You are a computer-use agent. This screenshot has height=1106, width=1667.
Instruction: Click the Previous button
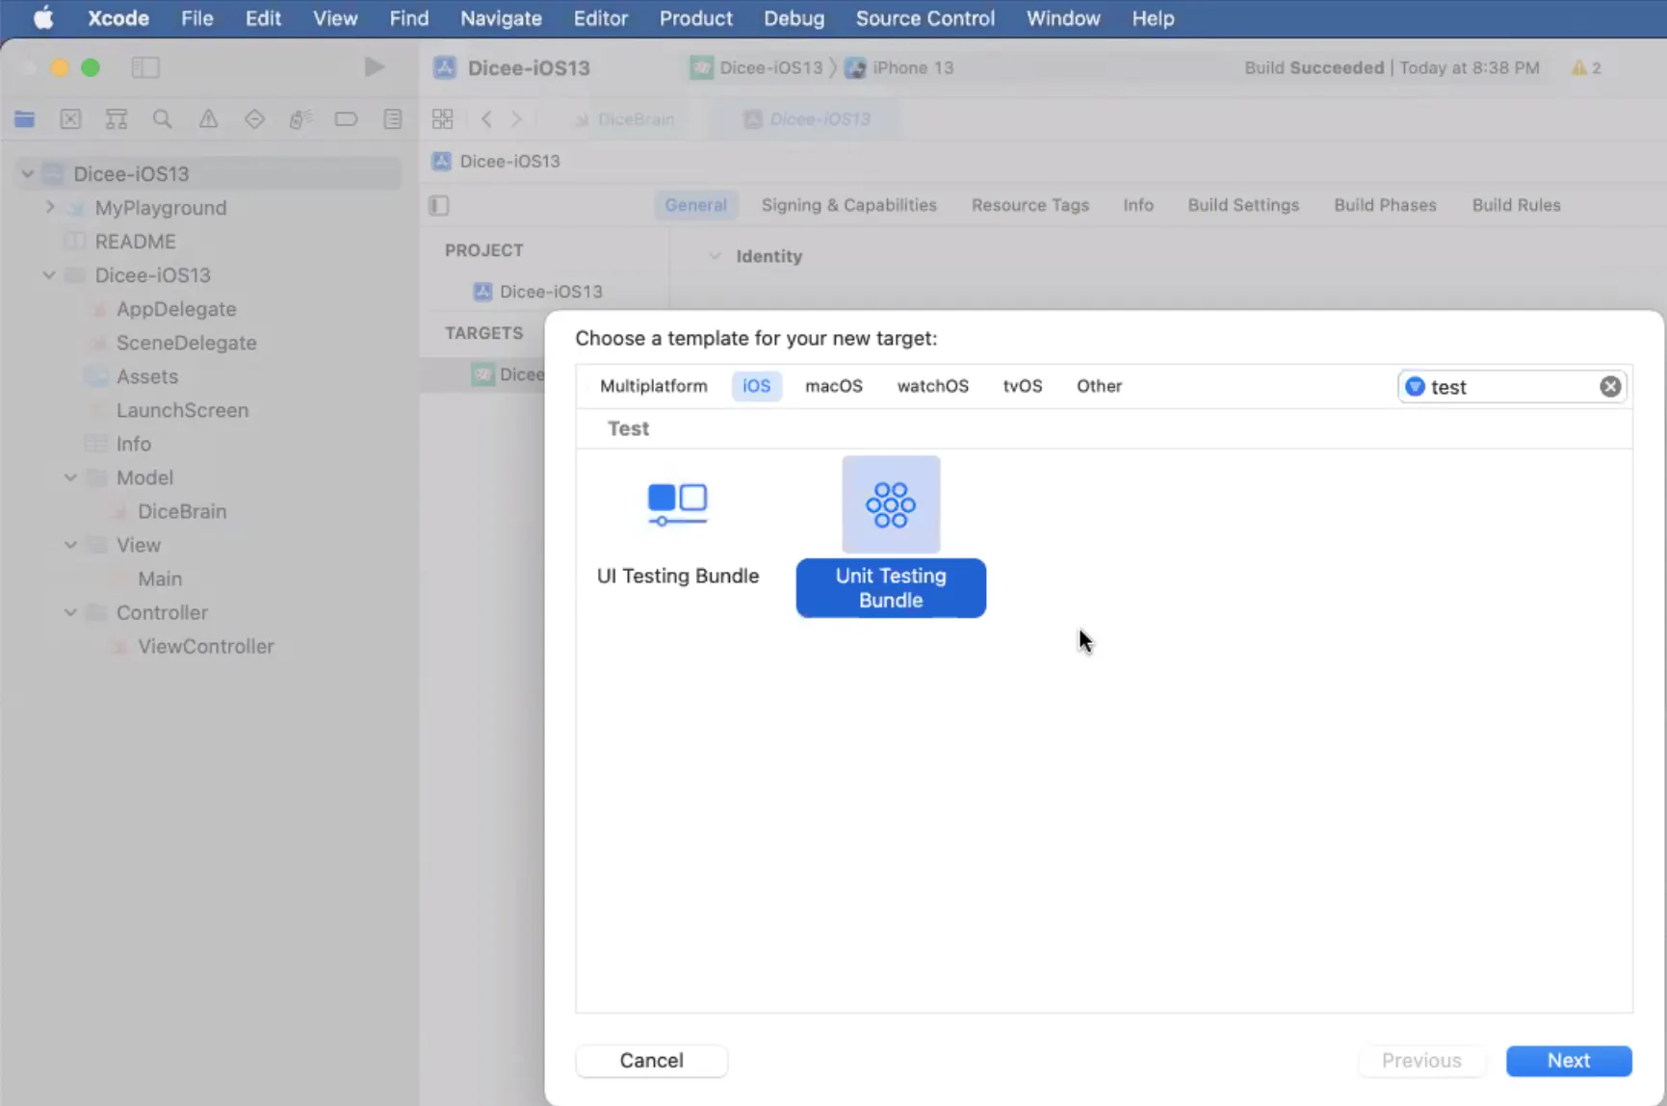click(1421, 1061)
